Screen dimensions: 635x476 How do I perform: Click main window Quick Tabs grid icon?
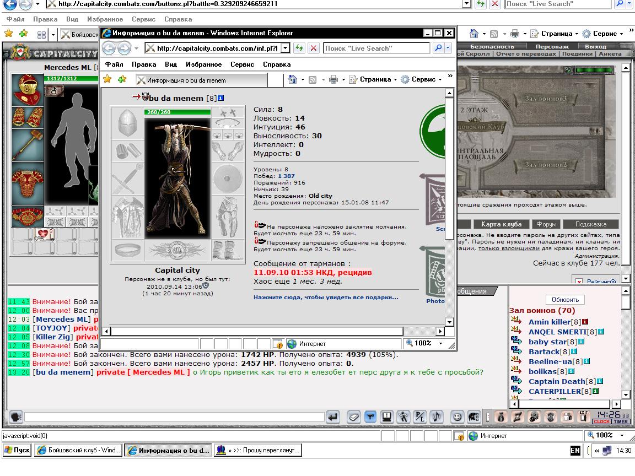click(x=42, y=35)
